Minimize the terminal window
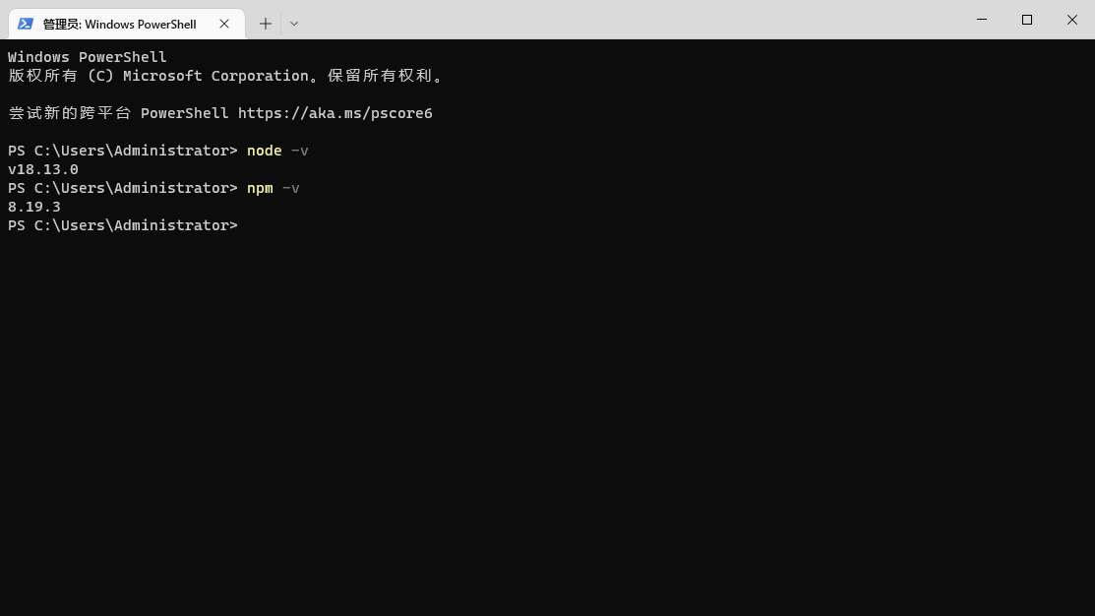The image size is (1095, 616). pos(982,20)
